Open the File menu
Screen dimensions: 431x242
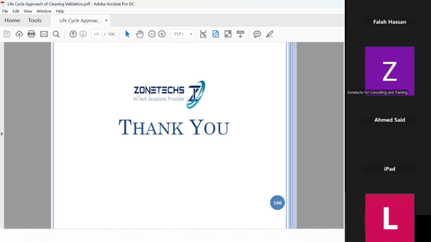tap(5, 11)
